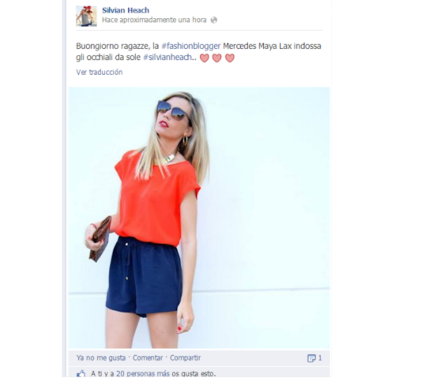
Task: Toggle 'Ya no me gusta' to unlike
Action: pyautogui.click(x=101, y=358)
